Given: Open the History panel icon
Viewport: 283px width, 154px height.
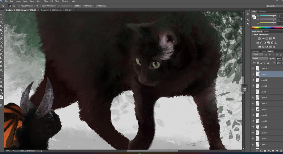Looking at the screenshot, I should point(248,14).
